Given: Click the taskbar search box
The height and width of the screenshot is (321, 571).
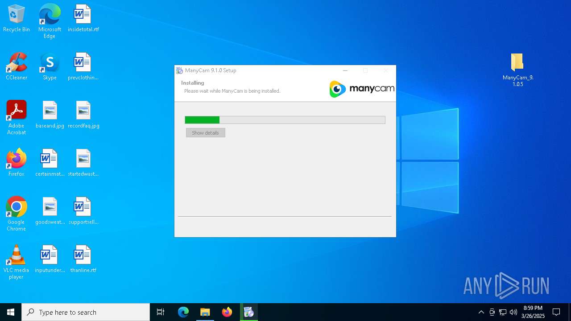Looking at the screenshot, I should [x=86, y=312].
